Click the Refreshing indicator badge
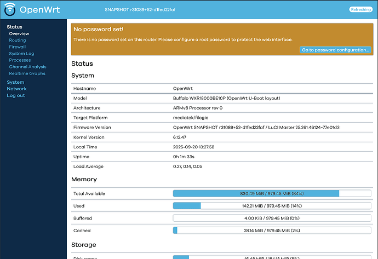 click(360, 9)
